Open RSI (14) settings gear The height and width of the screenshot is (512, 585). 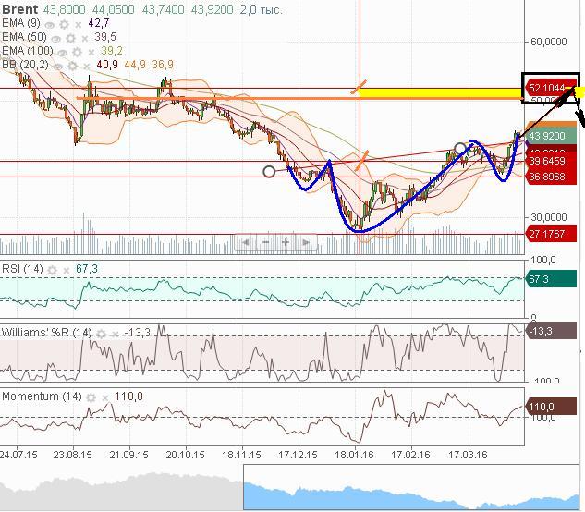click(x=53, y=270)
